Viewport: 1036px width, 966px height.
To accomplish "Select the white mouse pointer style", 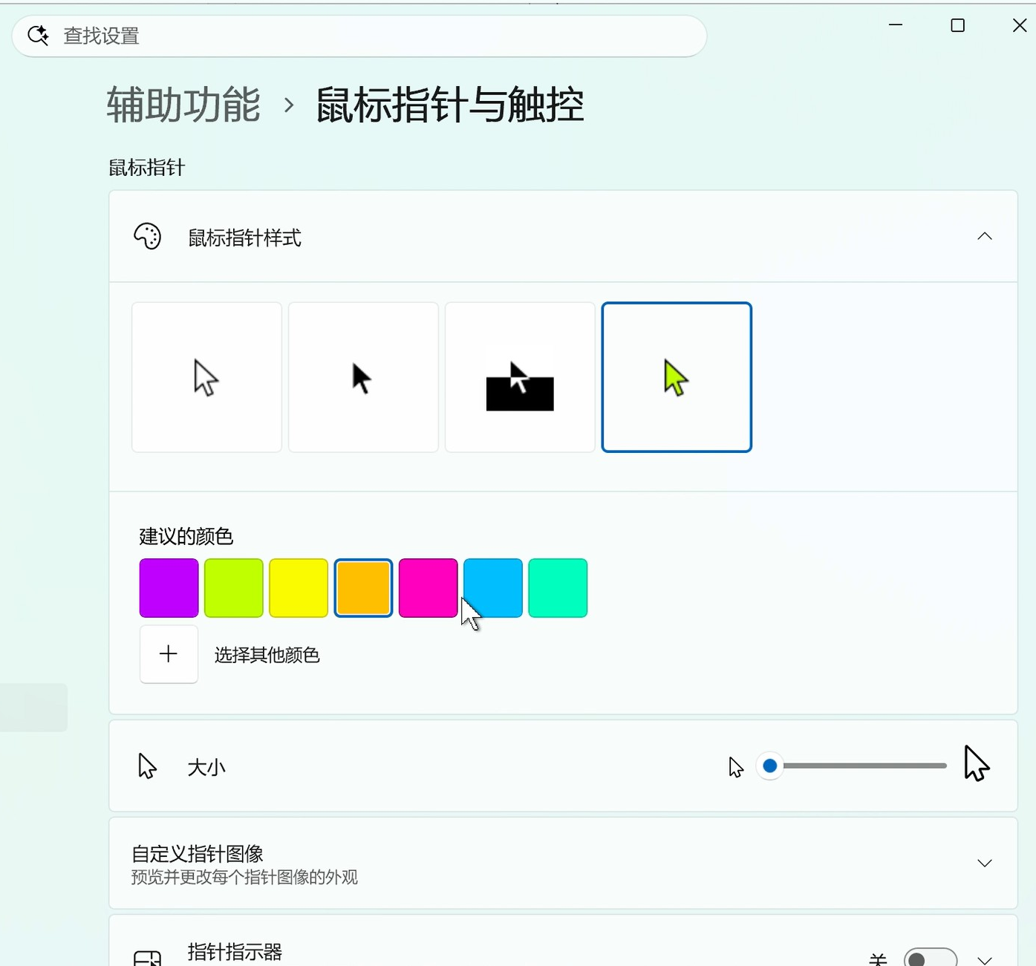I will click(x=206, y=377).
